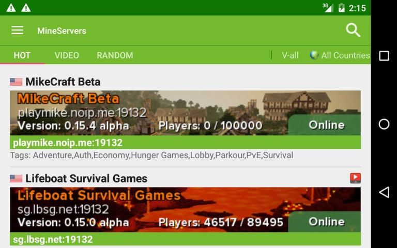Viewport: 397px width, 248px height.
Task: Tap the Android back navigation button
Action: pyautogui.click(x=384, y=192)
